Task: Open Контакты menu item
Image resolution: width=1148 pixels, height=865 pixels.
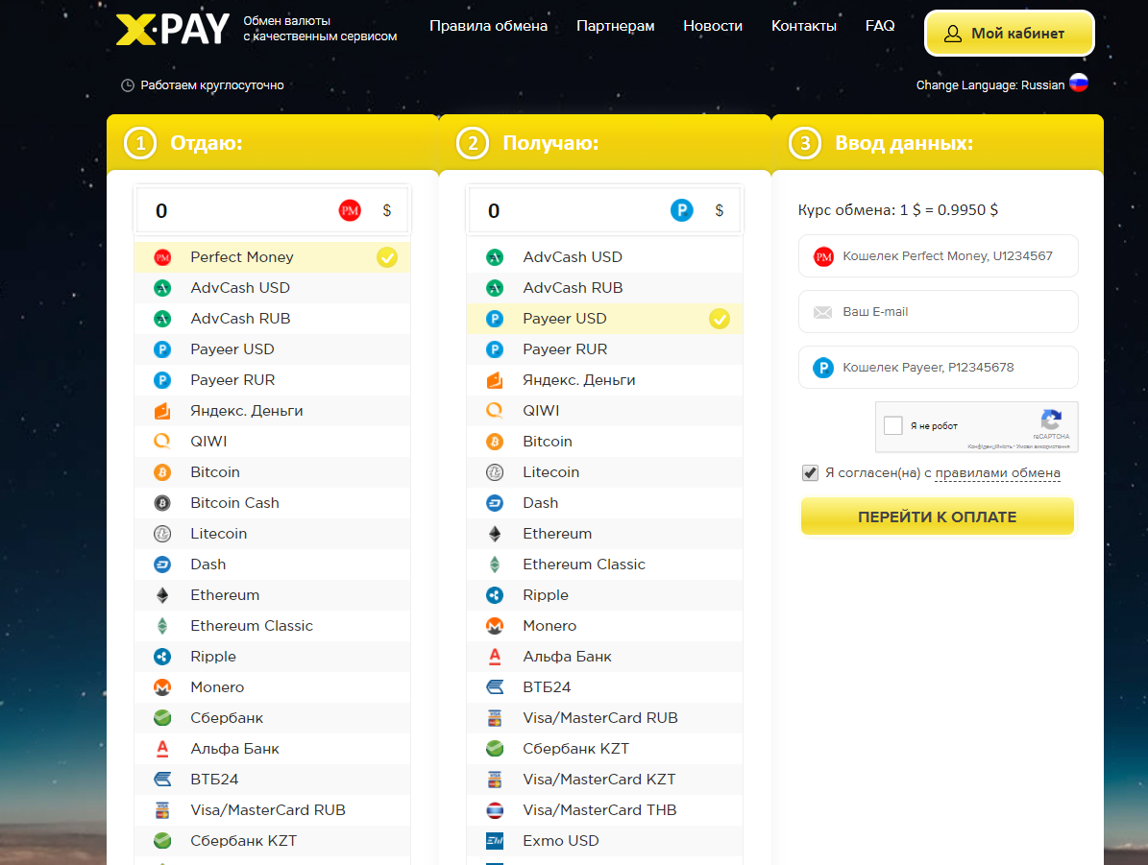Action: [804, 26]
